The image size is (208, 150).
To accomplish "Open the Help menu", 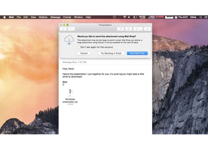I will (x=88, y=17).
